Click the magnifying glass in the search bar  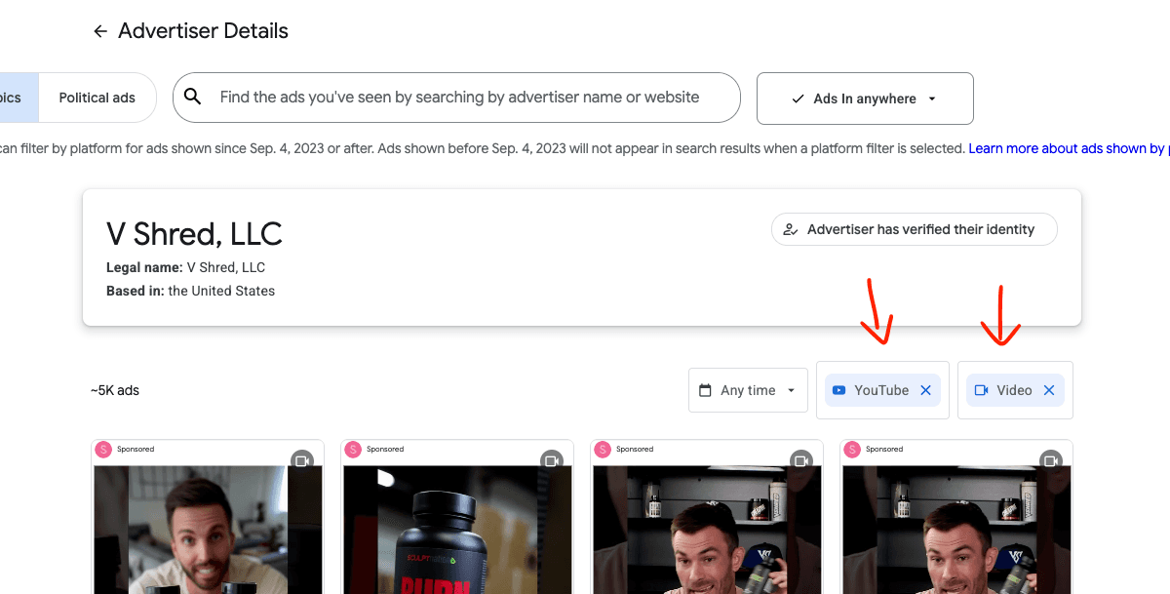click(193, 97)
